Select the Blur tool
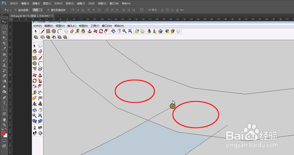The height and width of the screenshot is (155, 294). coord(4,87)
